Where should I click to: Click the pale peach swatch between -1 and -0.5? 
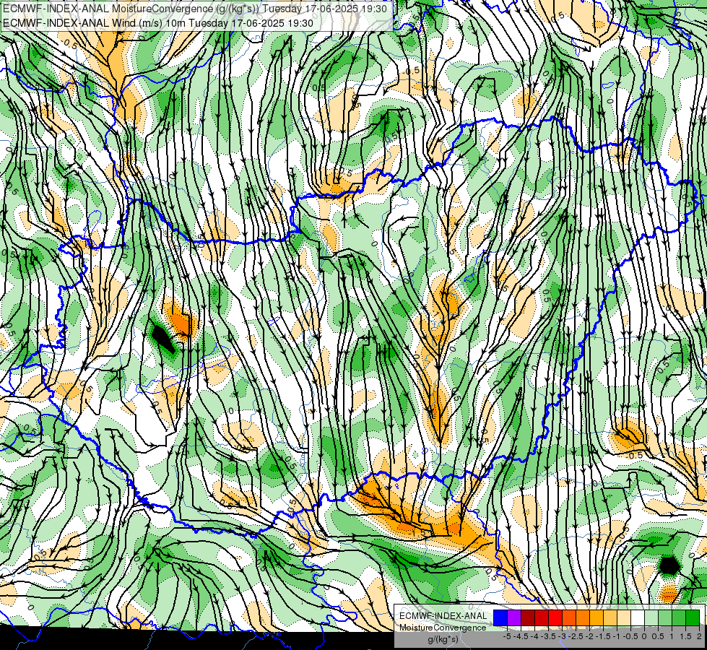point(624,618)
